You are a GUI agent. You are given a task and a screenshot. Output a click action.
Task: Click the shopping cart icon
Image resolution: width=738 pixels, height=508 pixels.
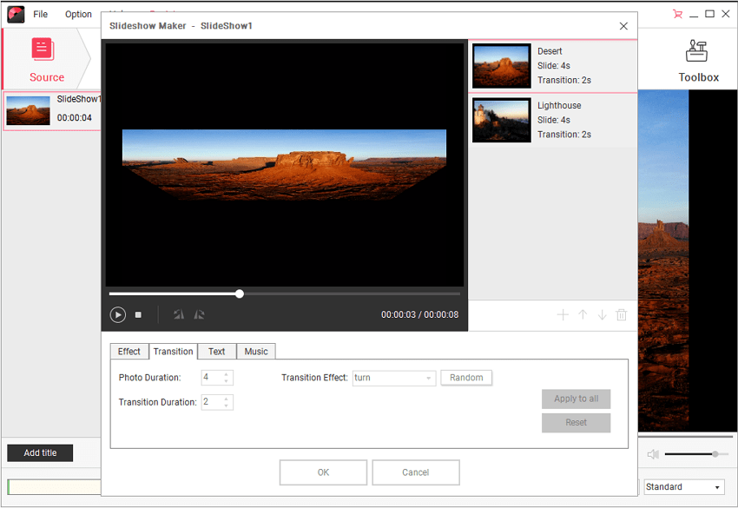point(677,14)
